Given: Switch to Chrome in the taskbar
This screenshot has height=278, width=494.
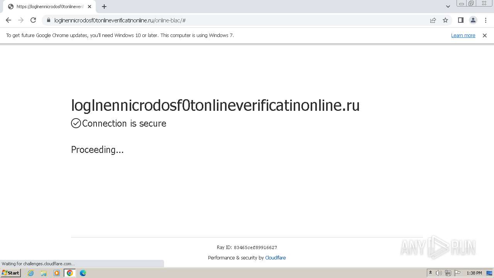Looking at the screenshot, I should [x=70, y=273].
